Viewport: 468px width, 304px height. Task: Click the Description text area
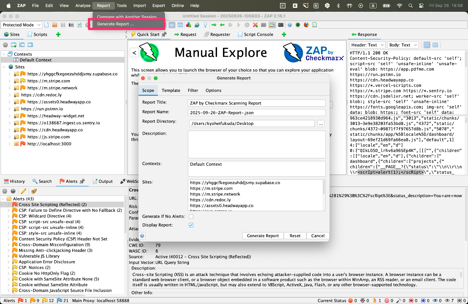coord(257,144)
